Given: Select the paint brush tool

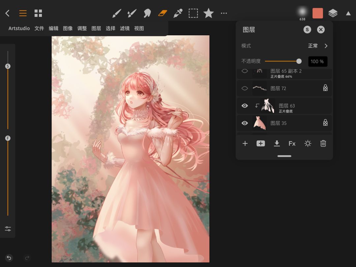Looking at the screenshot, I should (x=117, y=13).
